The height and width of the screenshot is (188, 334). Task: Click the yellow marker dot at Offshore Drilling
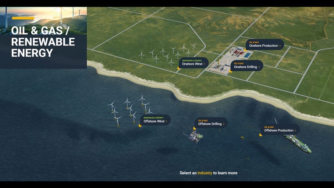(x=194, y=128)
